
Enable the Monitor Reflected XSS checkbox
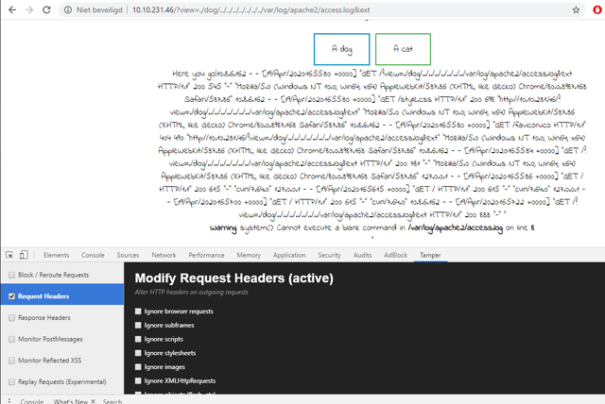[x=11, y=361]
